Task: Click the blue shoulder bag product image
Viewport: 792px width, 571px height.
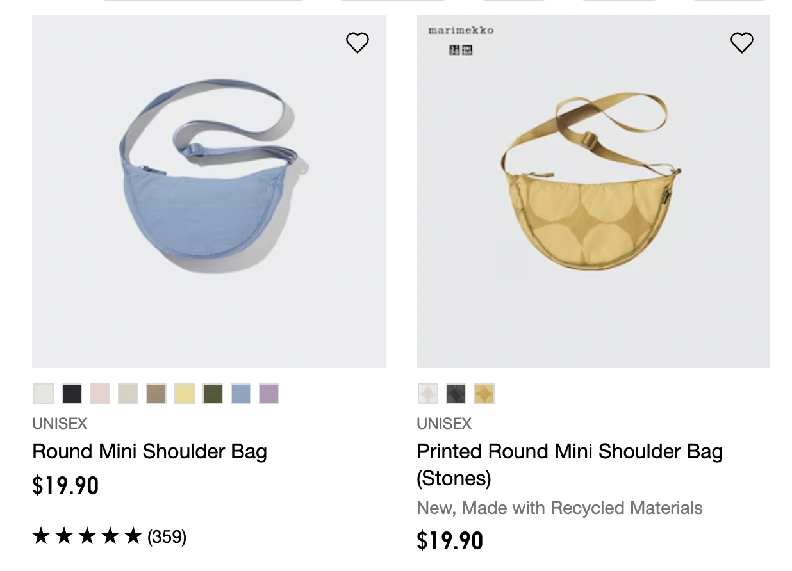Action: (x=209, y=192)
